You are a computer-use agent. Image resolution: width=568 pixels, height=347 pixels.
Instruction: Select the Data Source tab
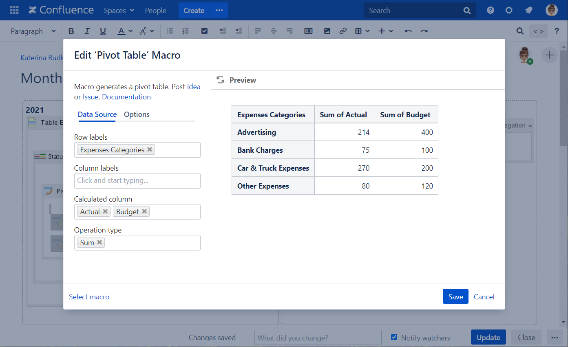[x=97, y=114]
